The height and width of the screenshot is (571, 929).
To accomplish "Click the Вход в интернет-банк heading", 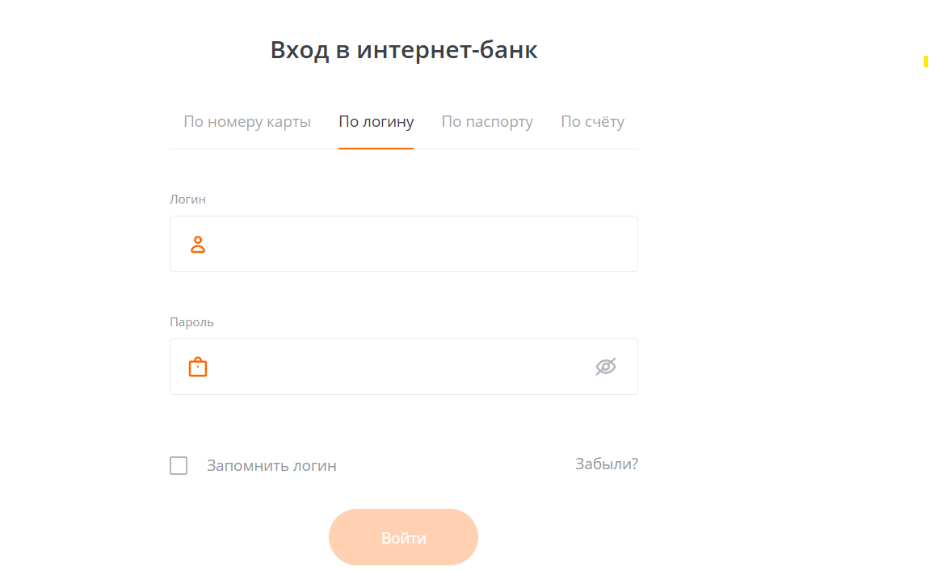I will [404, 50].
